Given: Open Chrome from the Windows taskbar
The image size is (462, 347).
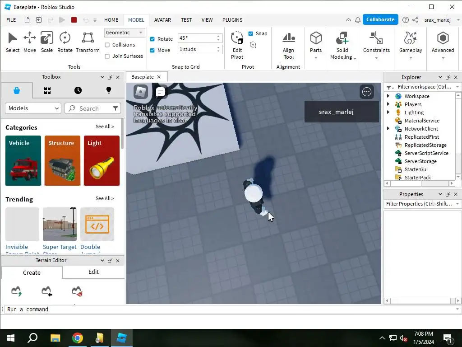Looking at the screenshot, I should 78,338.
